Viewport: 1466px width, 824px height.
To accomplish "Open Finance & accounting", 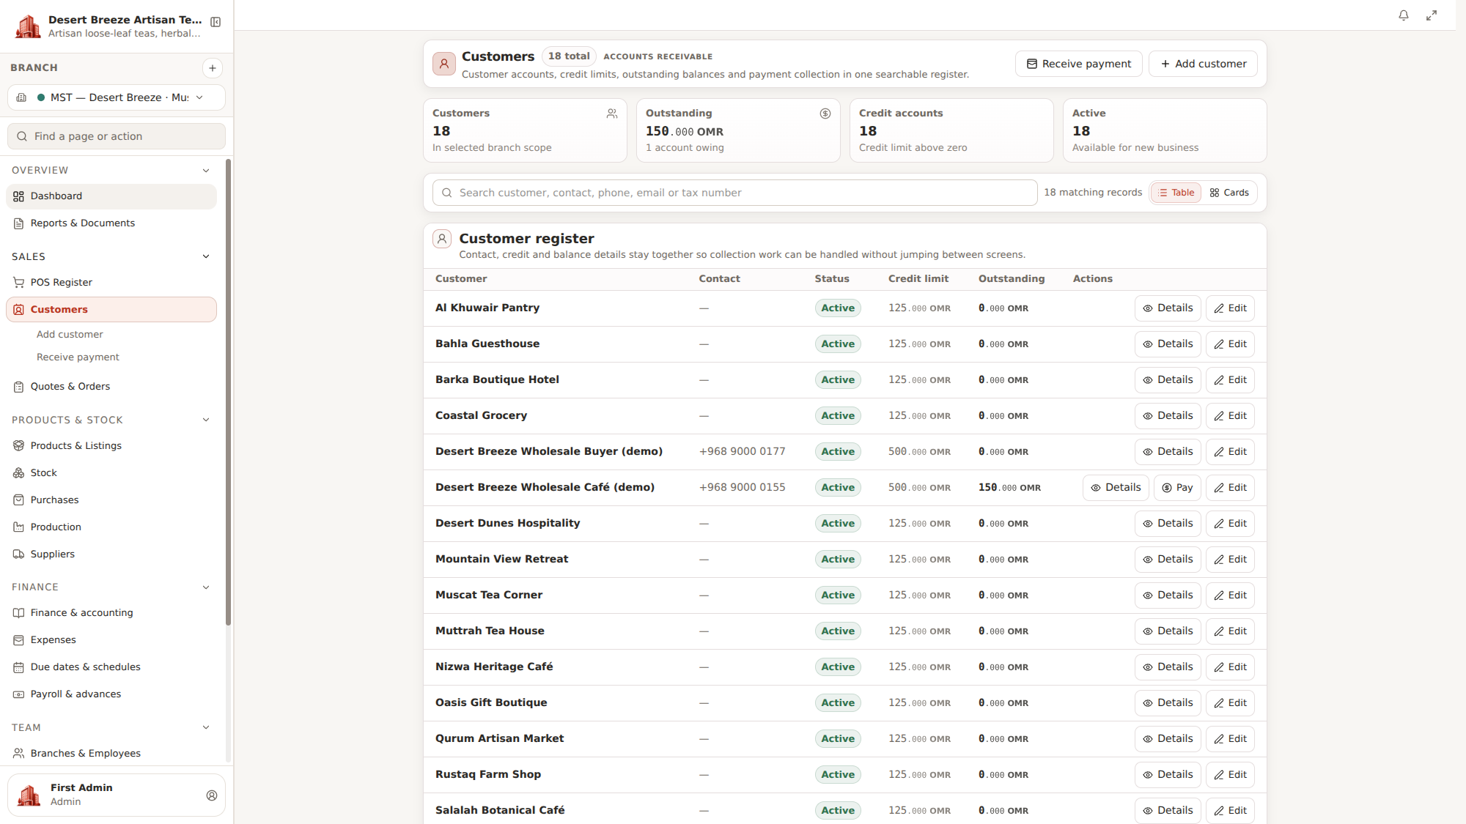I will 111,613.
